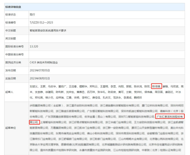Open the C419 其他未列明制造业 classification link
The image size is (190, 155).
(x=44, y=63)
